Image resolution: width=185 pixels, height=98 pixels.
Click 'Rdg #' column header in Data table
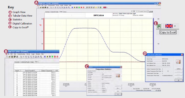[x=17, y=71]
